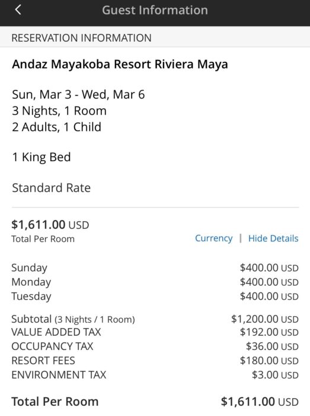310x416 pixels.
Task: Tap the $1,611.00 USD top total
Action: pyautogui.click(x=50, y=225)
